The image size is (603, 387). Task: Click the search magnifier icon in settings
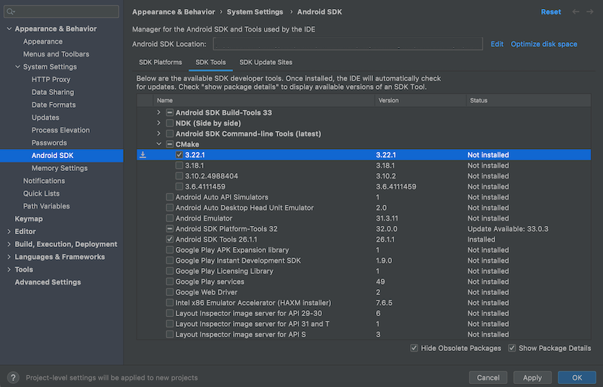pos(12,12)
